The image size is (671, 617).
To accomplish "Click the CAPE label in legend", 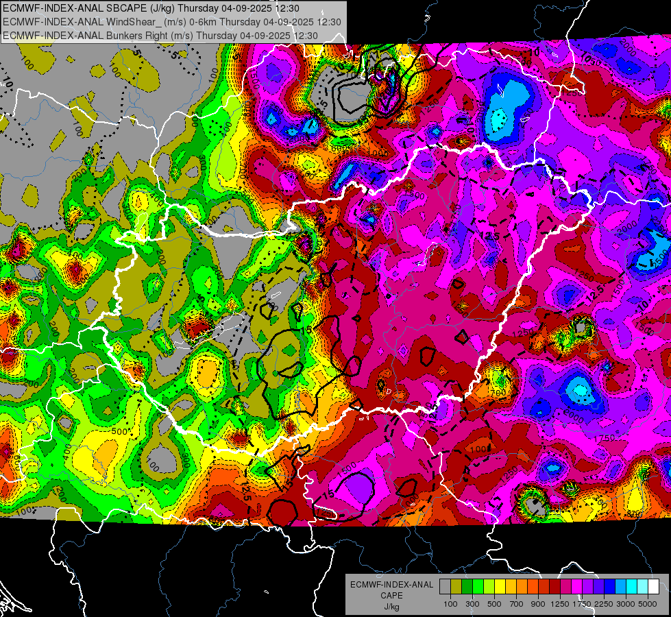I will click(391, 596).
